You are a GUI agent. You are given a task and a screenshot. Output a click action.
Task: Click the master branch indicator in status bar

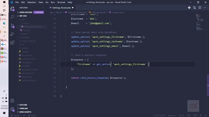tap(16, 115)
